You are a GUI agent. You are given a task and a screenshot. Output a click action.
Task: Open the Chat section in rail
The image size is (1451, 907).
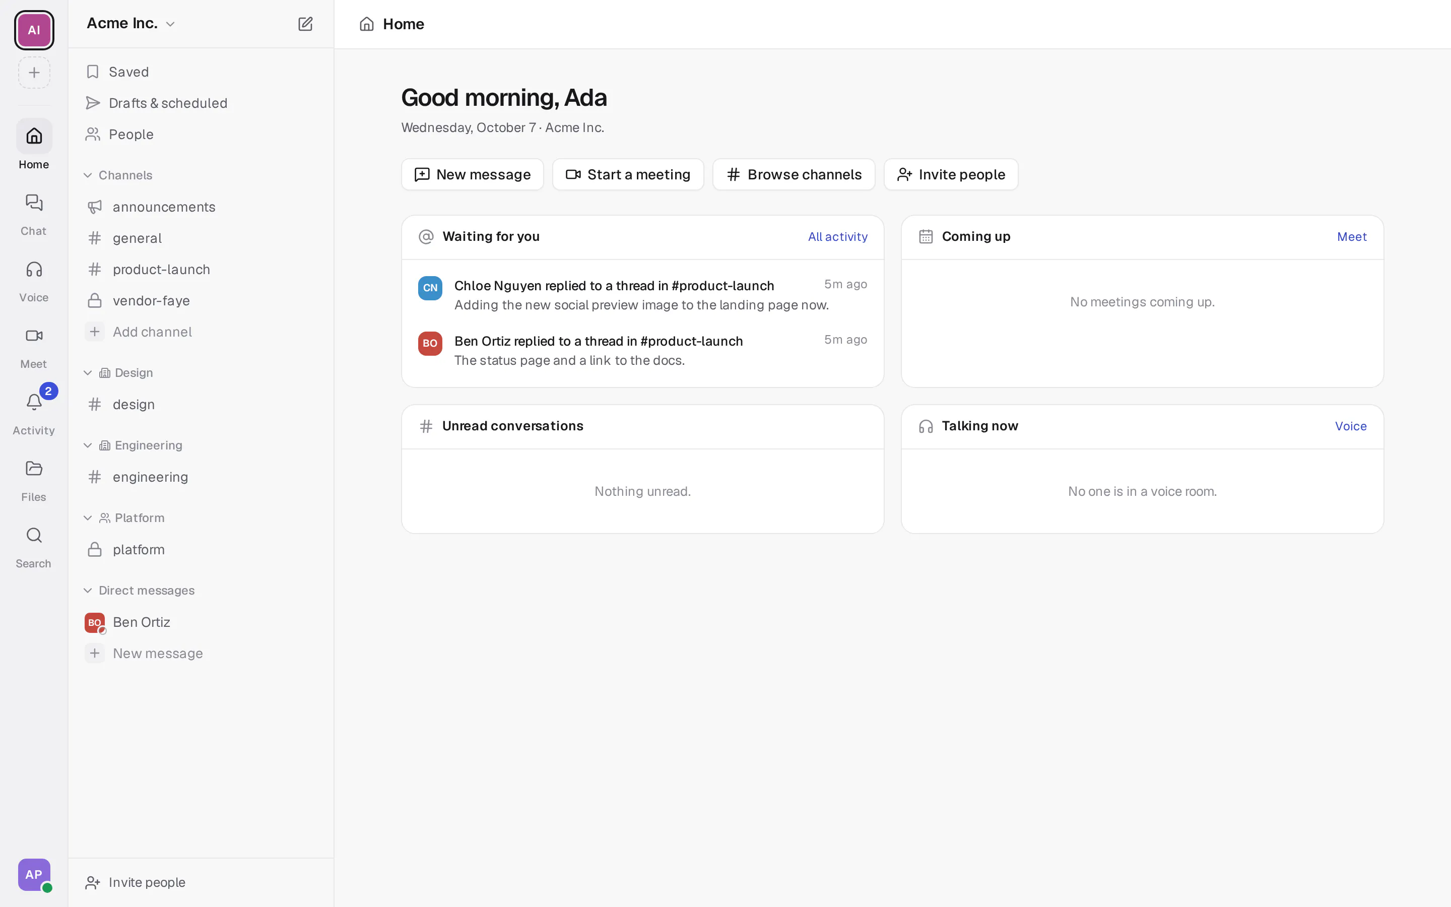[x=34, y=214]
